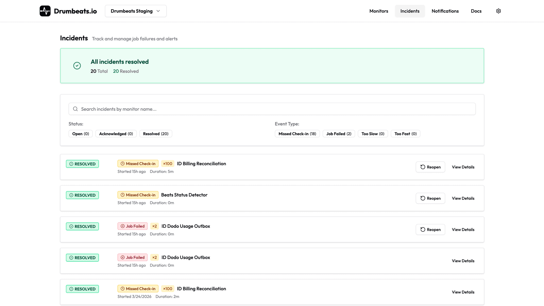Filter by Missed Check-in (18) event type
This screenshot has height=306, width=544.
[297, 134]
